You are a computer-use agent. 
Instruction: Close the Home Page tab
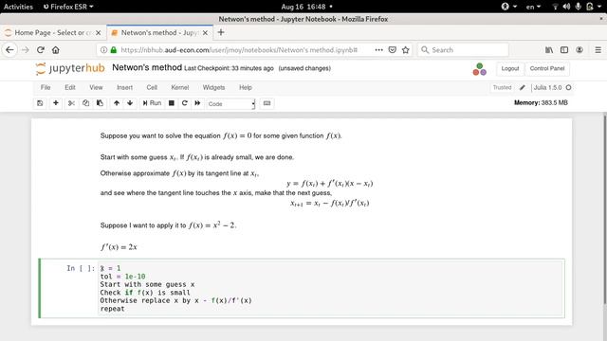99,33
